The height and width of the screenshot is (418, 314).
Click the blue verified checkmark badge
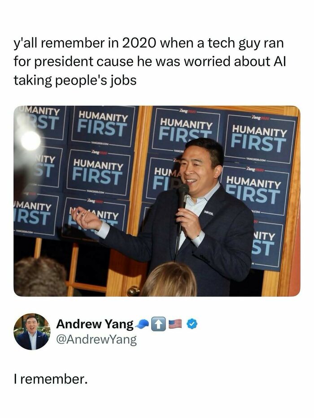point(192,324)
